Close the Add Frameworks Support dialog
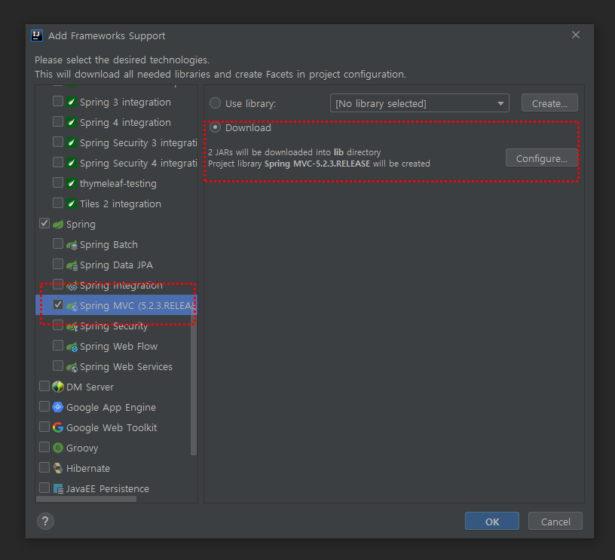This screenshot has width=615, height=560. (575, 35)
